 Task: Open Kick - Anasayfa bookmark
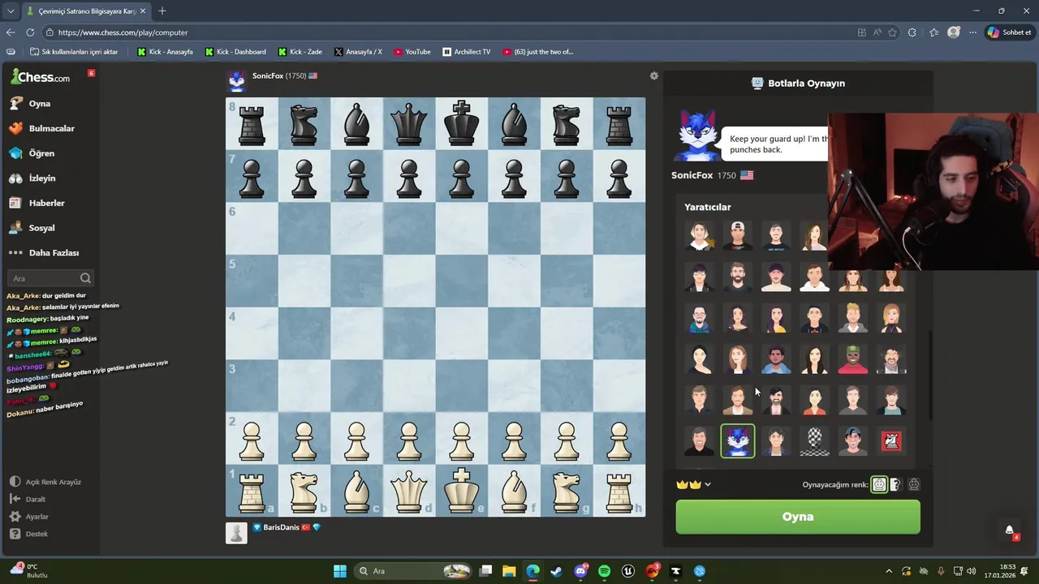tap(166, 52)
